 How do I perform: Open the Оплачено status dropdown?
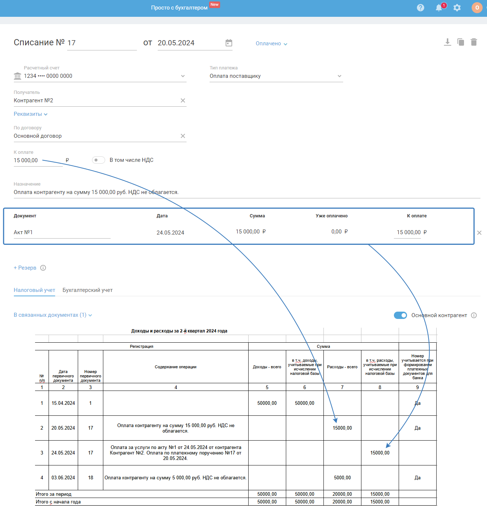[271, 43]
